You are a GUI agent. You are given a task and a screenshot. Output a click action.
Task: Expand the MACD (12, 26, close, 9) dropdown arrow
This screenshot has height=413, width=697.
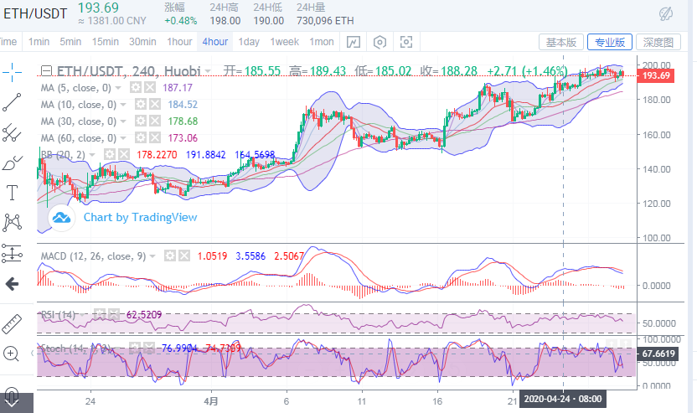[152, 256]
